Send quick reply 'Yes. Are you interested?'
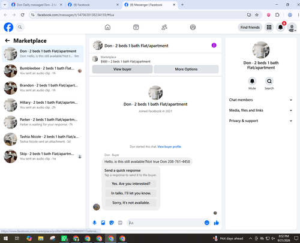 tap(131, 184)
